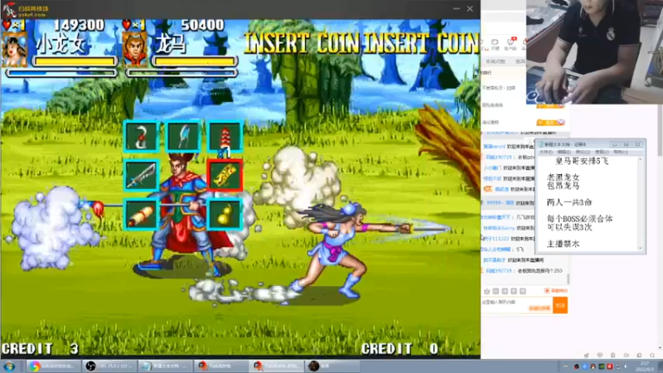Click the Notepad scrollbar up arrow

[640, 159]
